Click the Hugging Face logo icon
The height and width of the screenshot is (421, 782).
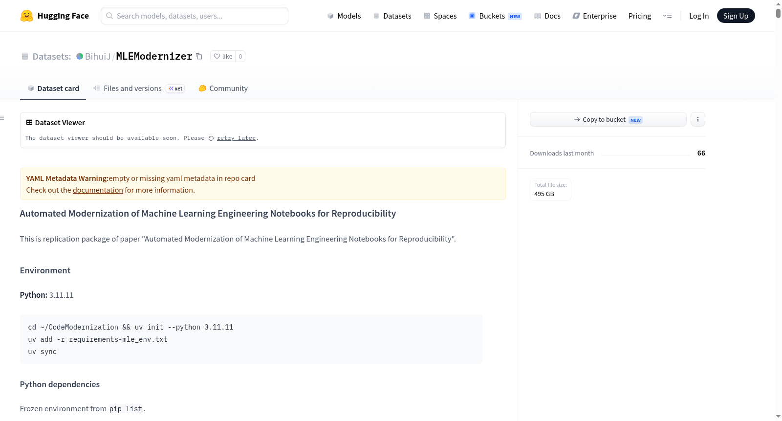[27, 16]
